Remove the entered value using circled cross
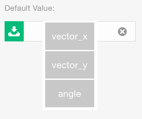The height and width of the screenshot is (119, 142). click(122, 32)
